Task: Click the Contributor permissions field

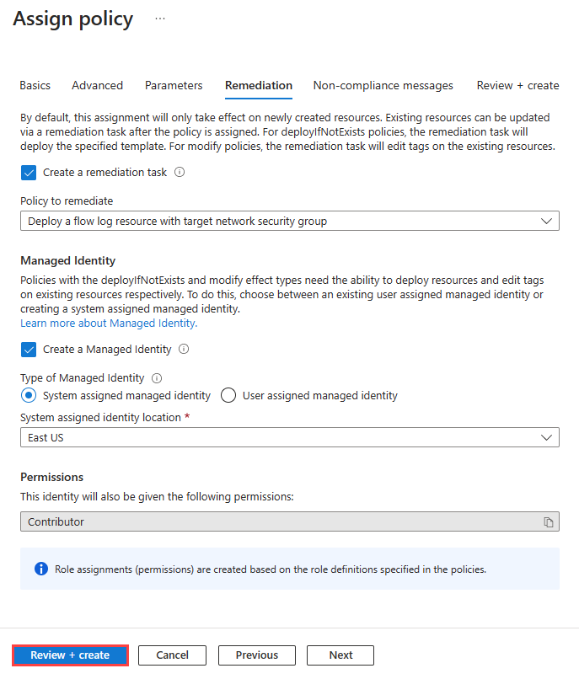Action: click(278, 522)
